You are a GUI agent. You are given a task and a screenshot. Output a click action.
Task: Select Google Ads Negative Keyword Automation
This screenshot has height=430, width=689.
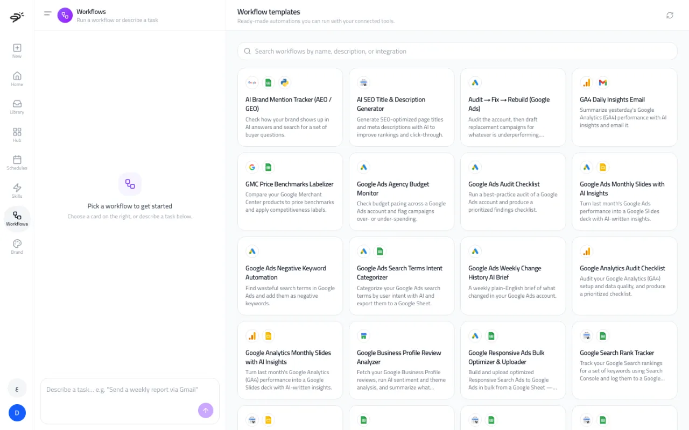click(290, 276)
